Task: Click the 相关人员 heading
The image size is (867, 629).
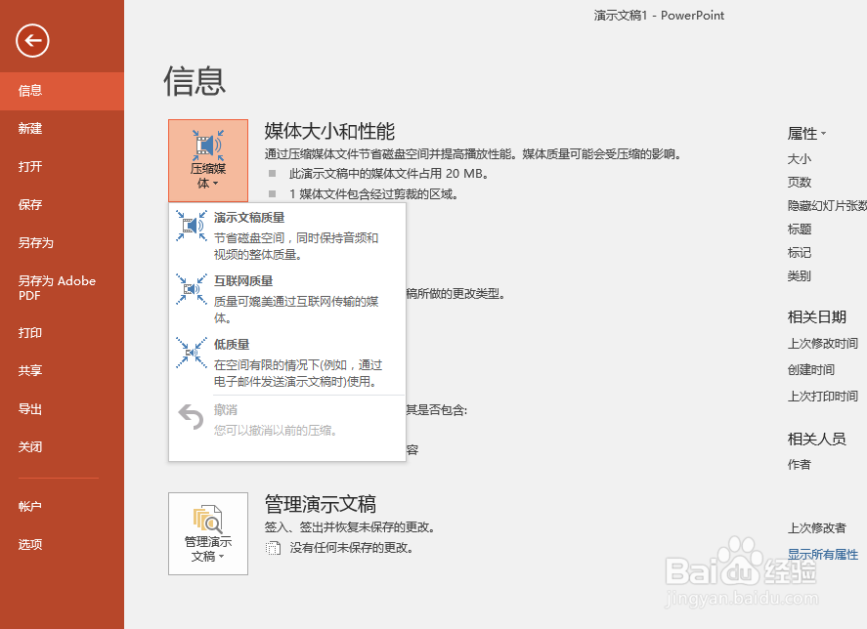Action: [817, 440]
